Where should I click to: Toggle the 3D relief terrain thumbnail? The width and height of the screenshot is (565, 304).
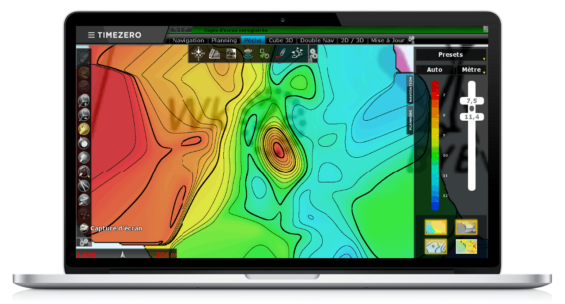tap(466, 227)
